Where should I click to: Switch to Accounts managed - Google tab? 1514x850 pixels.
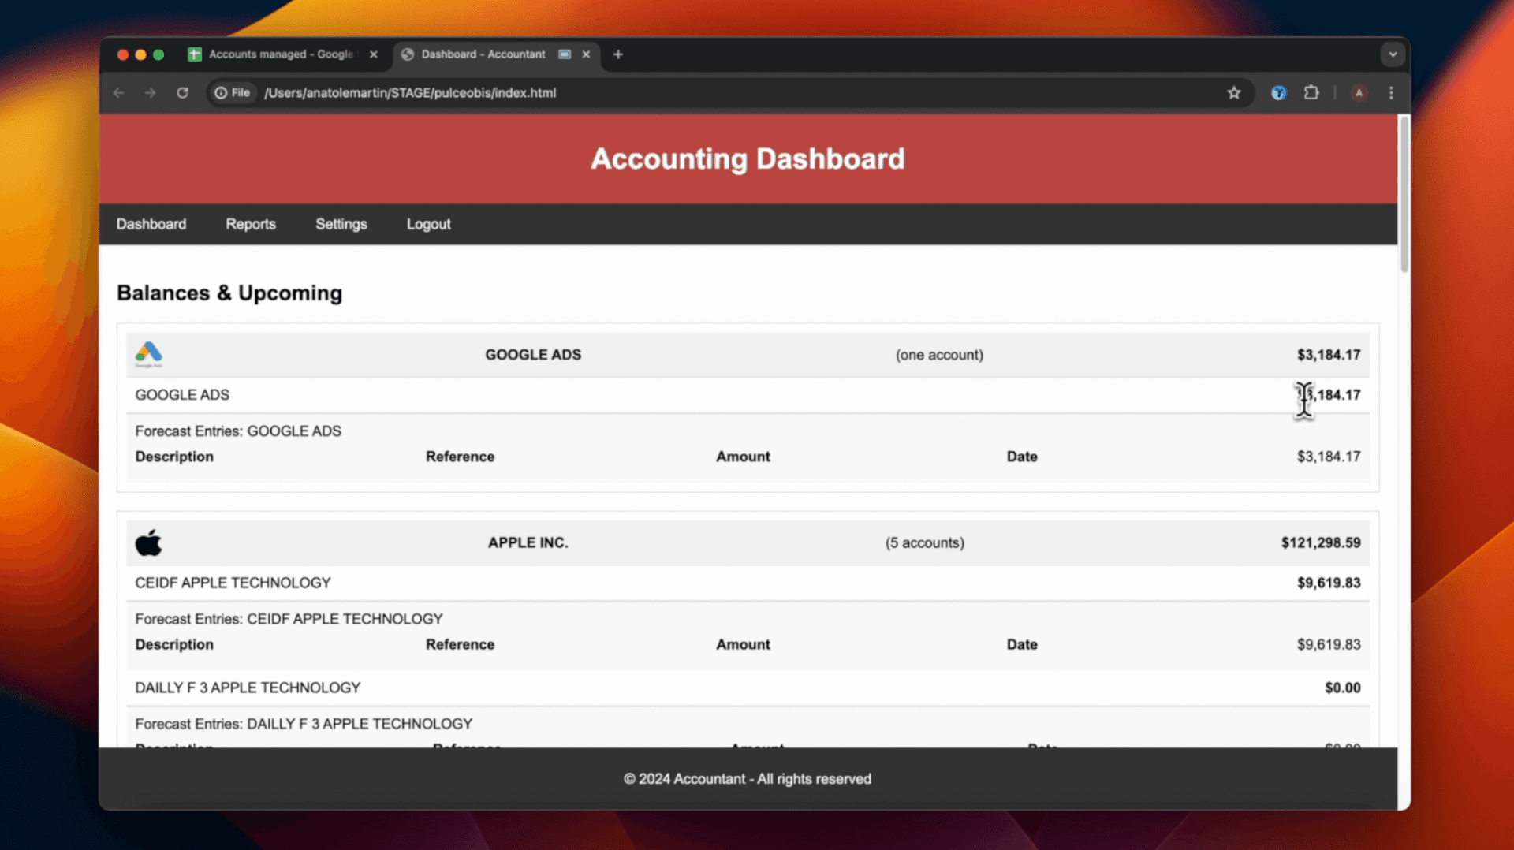(280, 54)
